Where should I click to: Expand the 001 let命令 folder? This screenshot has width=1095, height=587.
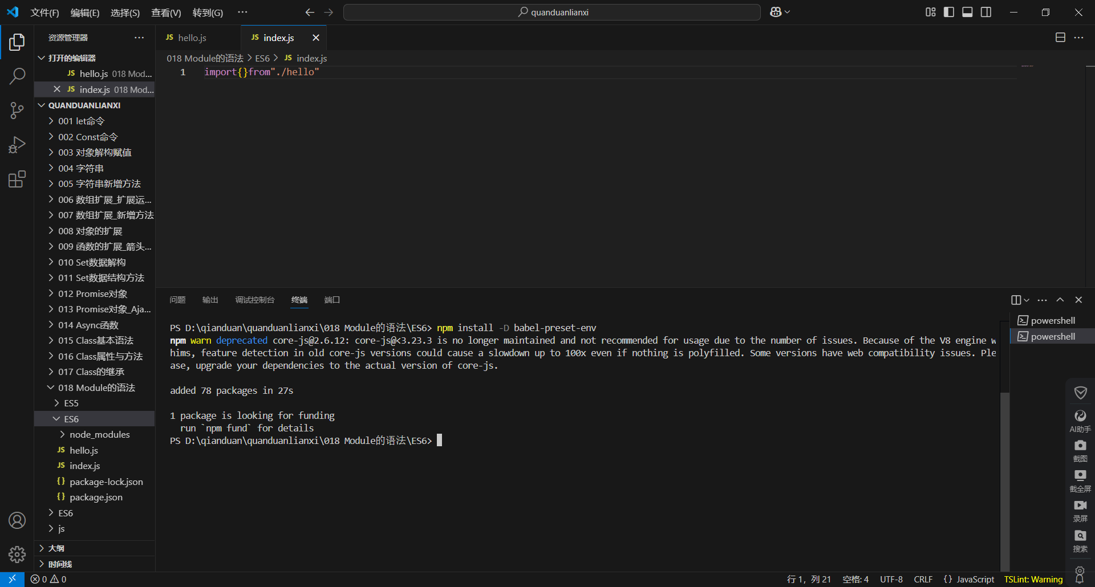(95, 121)
